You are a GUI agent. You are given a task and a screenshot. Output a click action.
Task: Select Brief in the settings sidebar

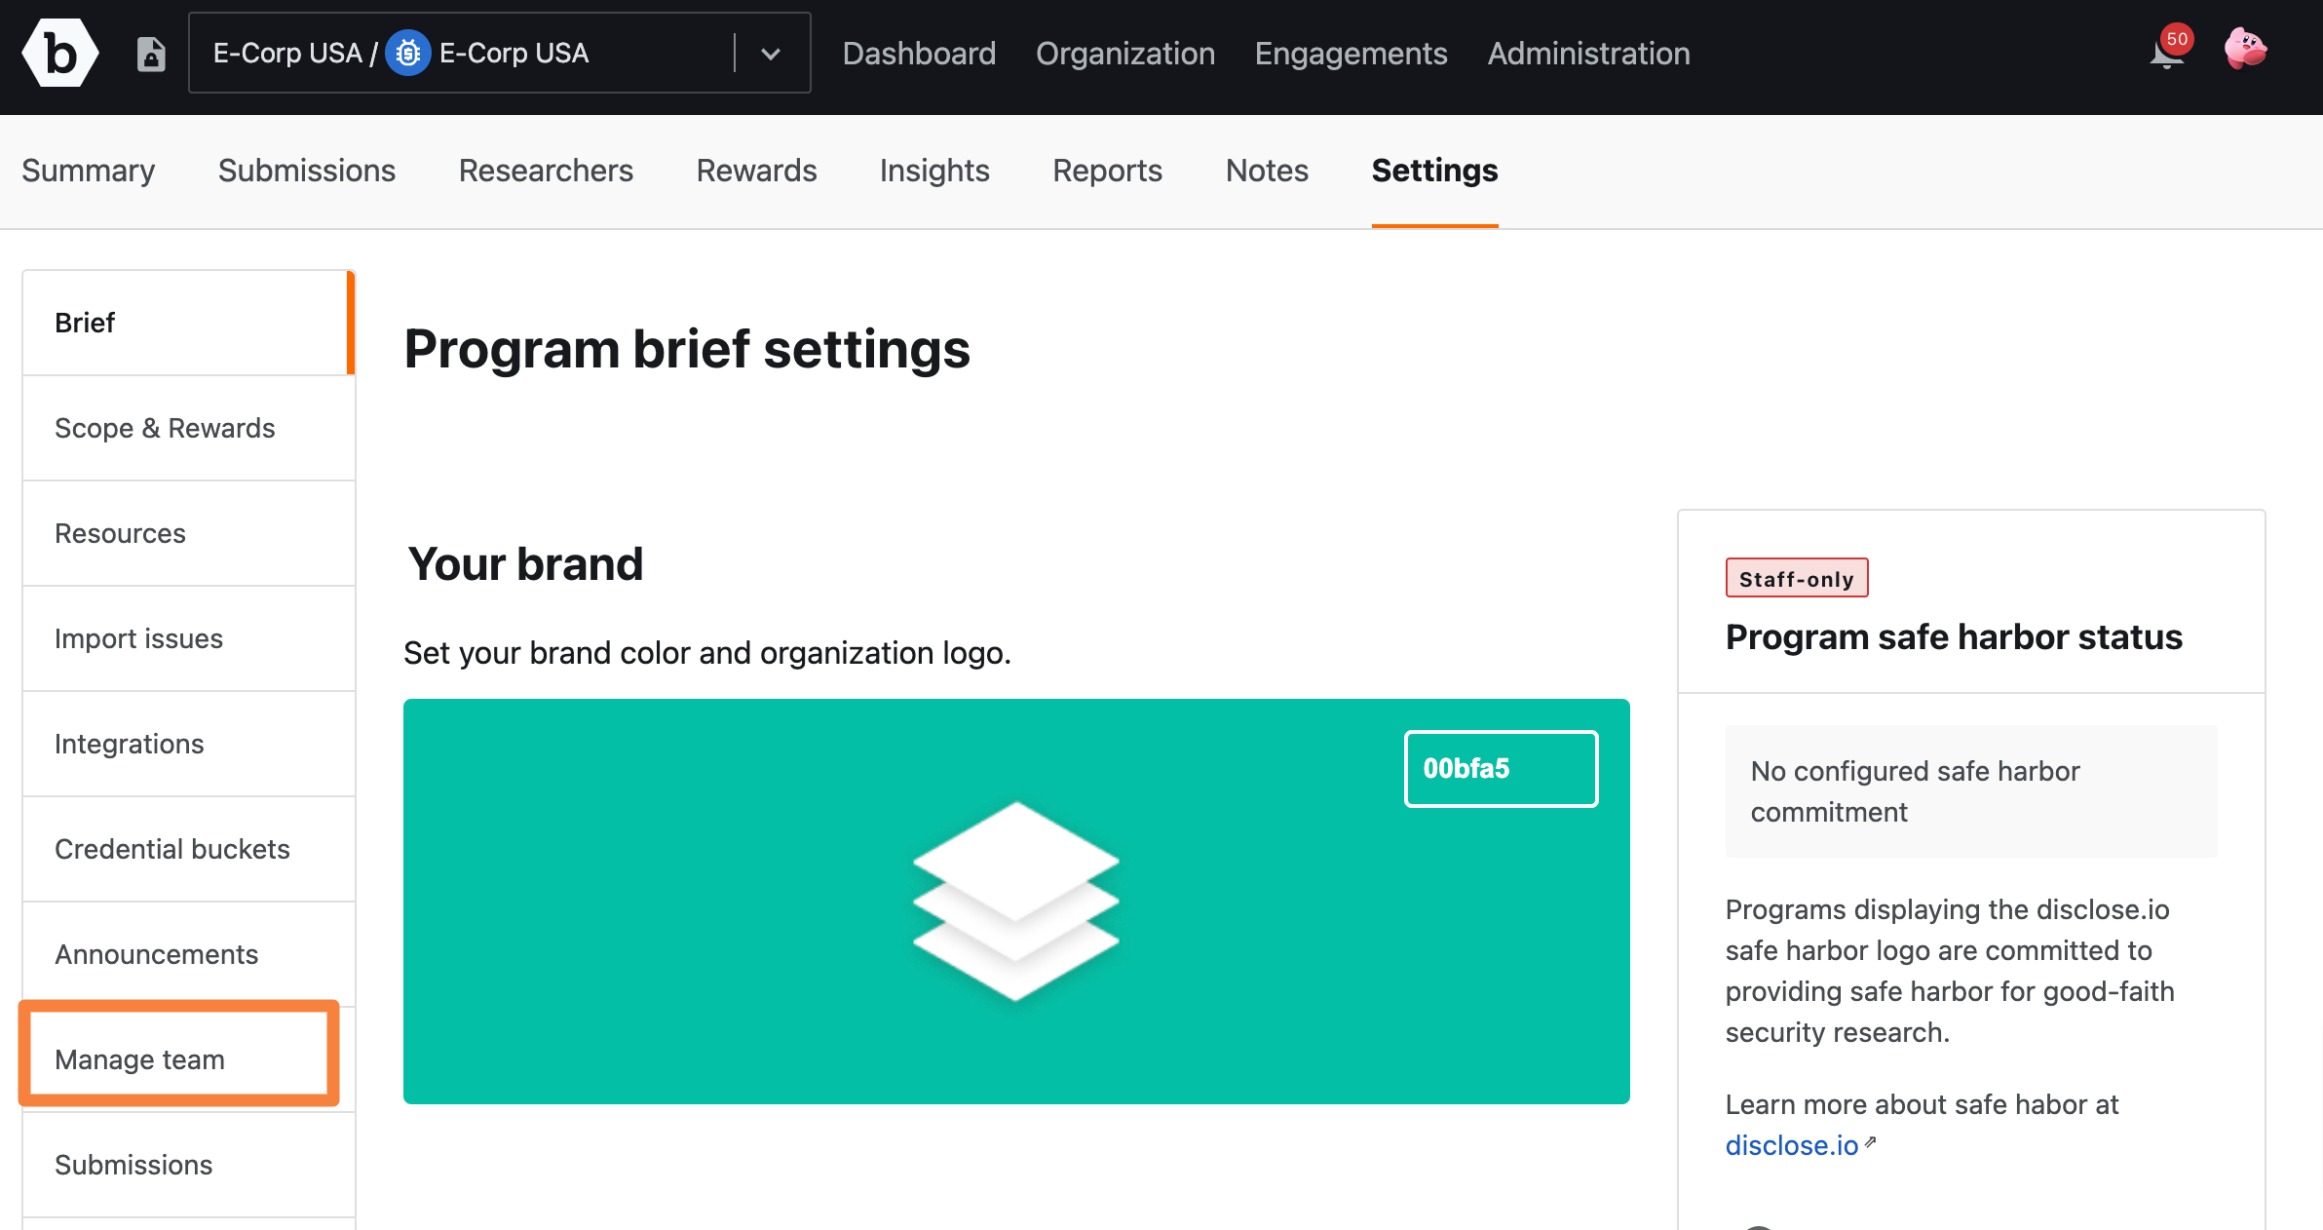[x=188, y=323]
